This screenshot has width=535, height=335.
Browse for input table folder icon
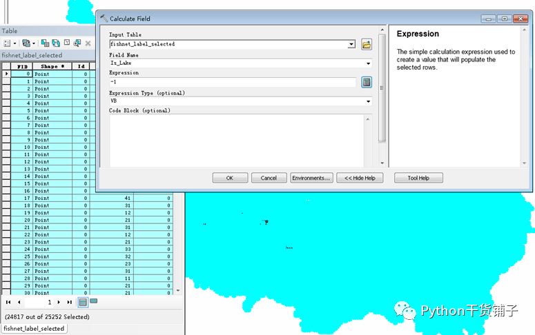pyautogui.click(x=367, y=44)
